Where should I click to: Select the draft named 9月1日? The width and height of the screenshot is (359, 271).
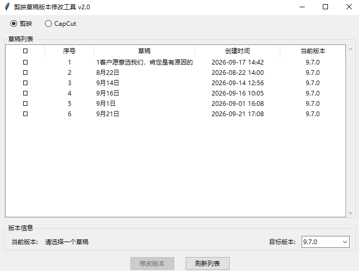point(106,104)
